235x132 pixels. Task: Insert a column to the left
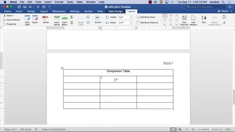click(72, 17)
